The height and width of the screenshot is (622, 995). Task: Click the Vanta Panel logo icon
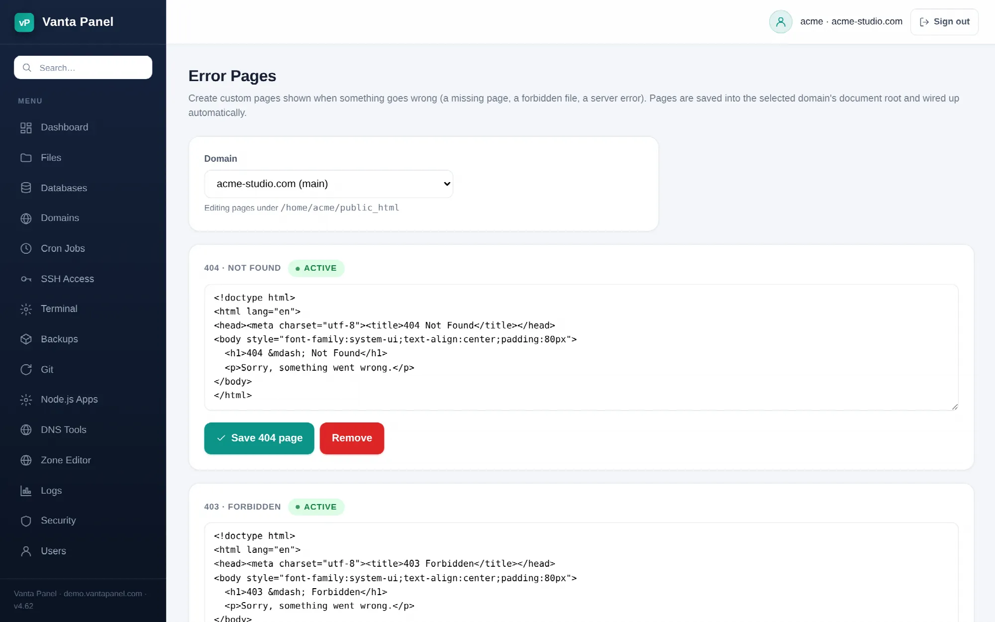pyautogui.click(x=24, y=22)
